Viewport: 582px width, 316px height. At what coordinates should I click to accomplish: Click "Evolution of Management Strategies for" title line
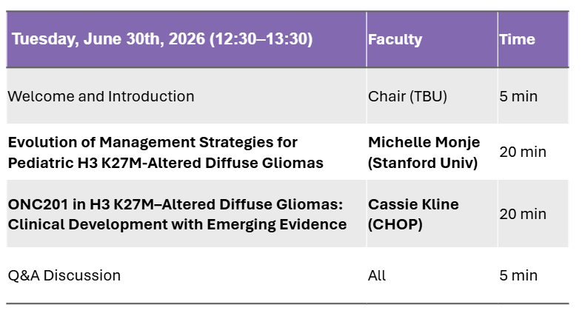[153, 142]
